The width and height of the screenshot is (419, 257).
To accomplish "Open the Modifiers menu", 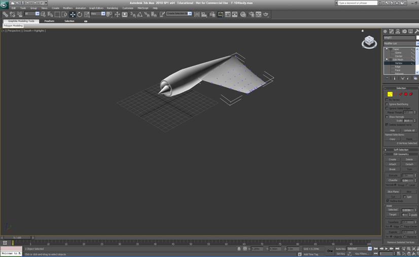I will 67,8.
